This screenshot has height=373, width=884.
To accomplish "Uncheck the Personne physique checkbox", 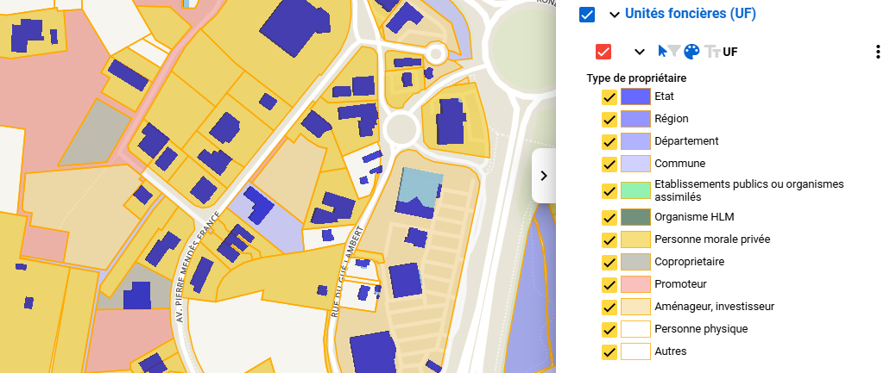I will point(609,329).
